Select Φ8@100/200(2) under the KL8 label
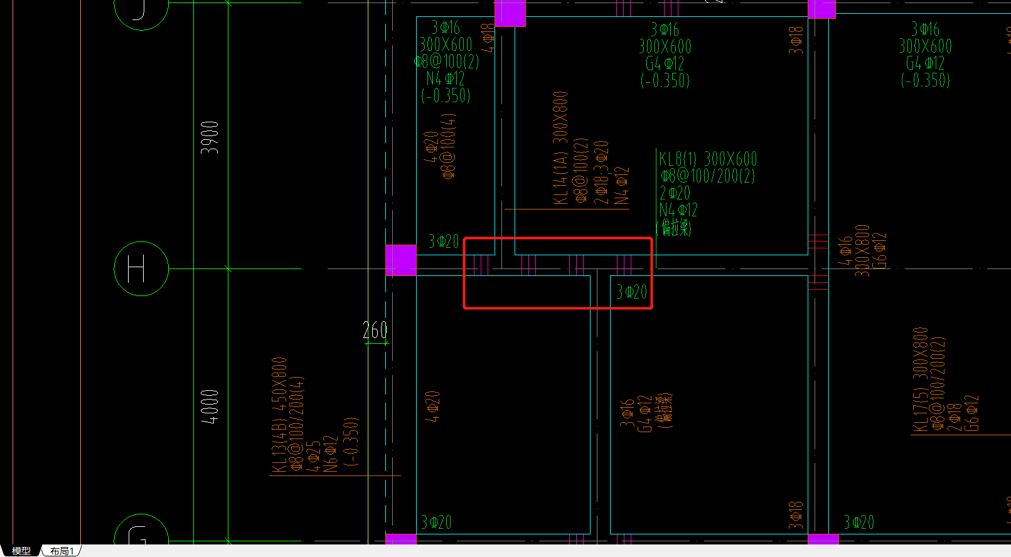Screen dimensions: 1011x557 707,176
